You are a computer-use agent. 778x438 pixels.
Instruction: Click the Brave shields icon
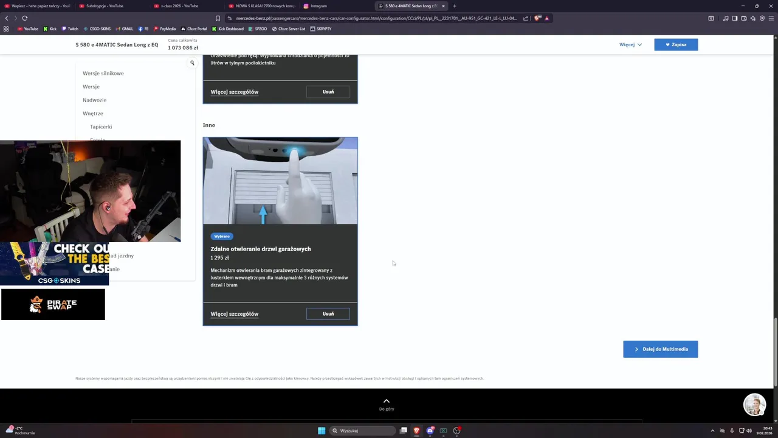[x=537, y=18]
